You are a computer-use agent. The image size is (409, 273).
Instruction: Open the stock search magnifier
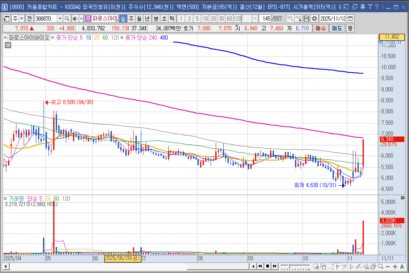tap(67, 19)
